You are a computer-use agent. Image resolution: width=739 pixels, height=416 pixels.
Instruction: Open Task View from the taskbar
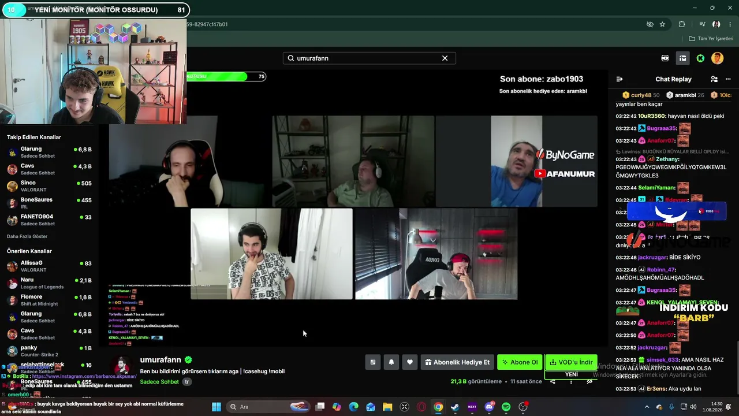tap(320, 407)
